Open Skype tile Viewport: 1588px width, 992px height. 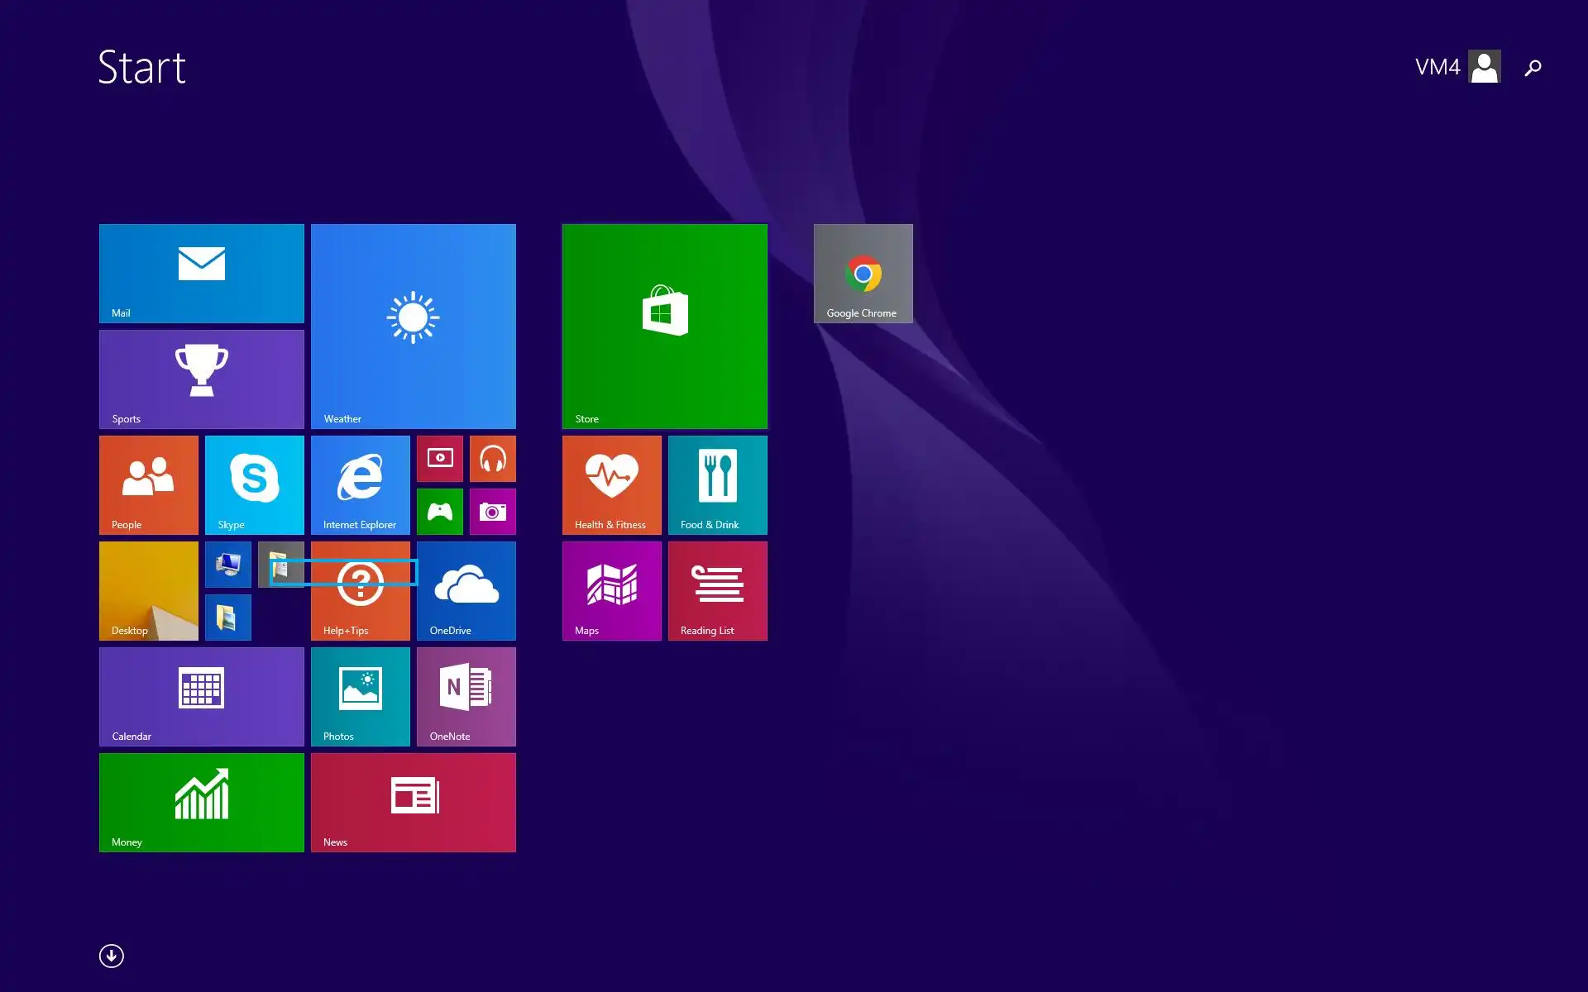coord(254,484)
